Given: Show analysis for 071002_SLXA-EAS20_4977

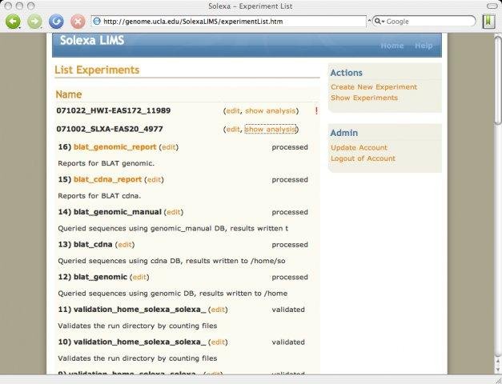Looking at the screenshot, I should (x=270, y=130).
